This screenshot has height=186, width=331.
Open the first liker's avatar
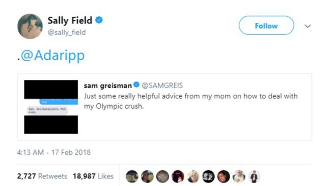pyautogui.click(x=132, y=176)
